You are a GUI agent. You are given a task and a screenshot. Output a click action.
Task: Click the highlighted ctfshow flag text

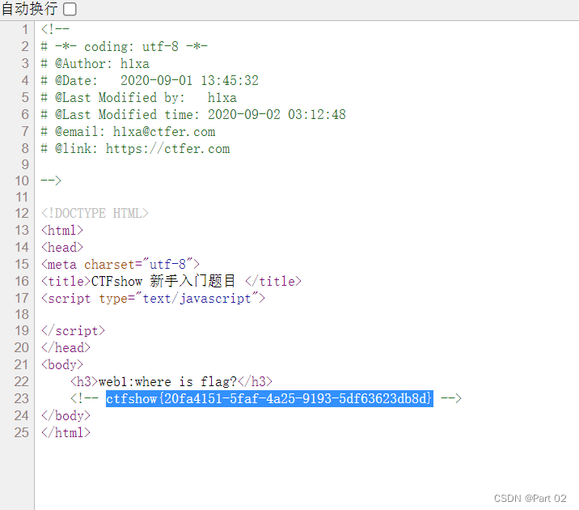coord(269,398)
